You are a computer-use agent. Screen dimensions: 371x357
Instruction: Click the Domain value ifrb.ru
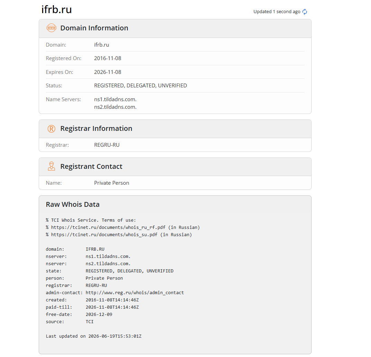(102, 45)
